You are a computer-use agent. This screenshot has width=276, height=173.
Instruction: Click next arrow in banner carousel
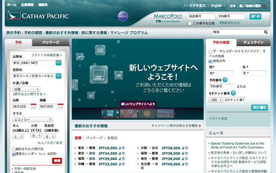[175, 113]
